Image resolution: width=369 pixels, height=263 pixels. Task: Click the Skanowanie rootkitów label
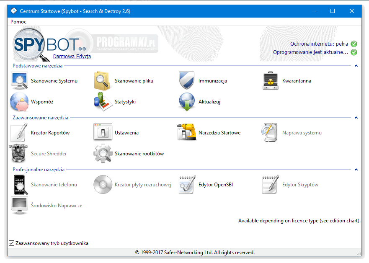click(139, 154)
